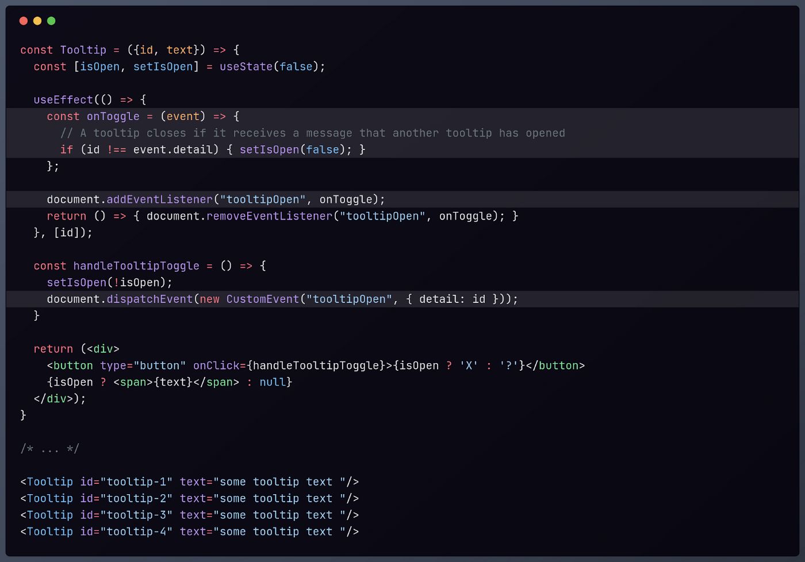Screen dimensions: 805x562
Task: Click 'removeEventListener' in the return cleanup
Action: point(270,216)
